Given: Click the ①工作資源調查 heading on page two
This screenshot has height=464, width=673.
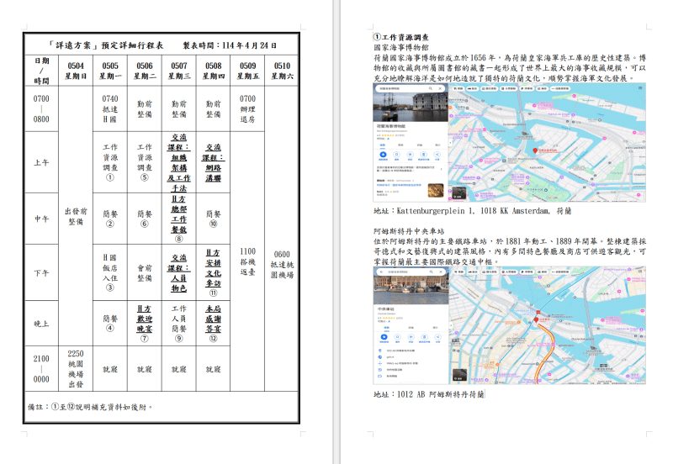Looking at the screenshot, I should pyautogui.click(x=401, y=37).
